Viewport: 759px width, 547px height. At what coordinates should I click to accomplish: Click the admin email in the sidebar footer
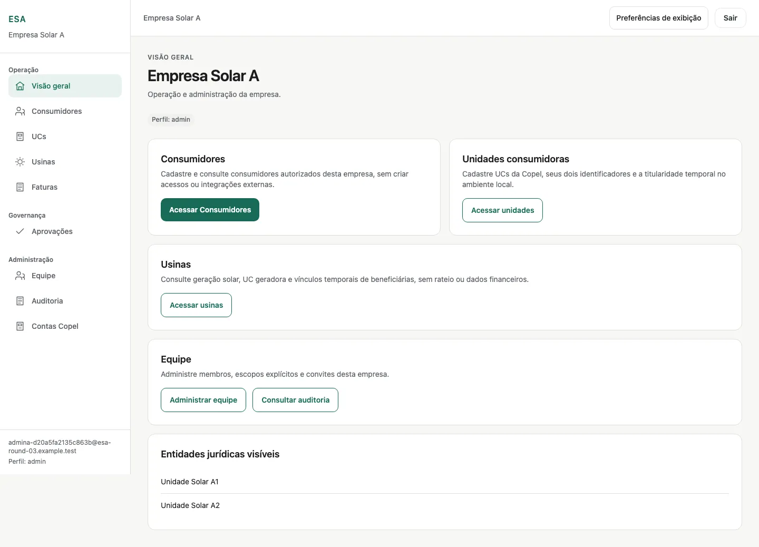click(60, 446)
